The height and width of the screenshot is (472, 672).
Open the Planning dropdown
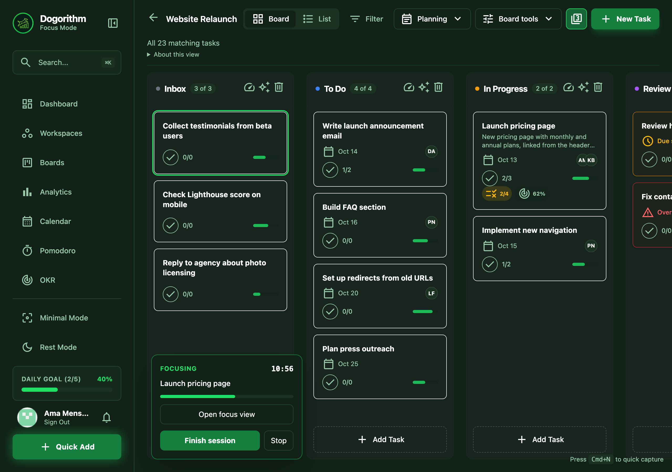point(432,19)
